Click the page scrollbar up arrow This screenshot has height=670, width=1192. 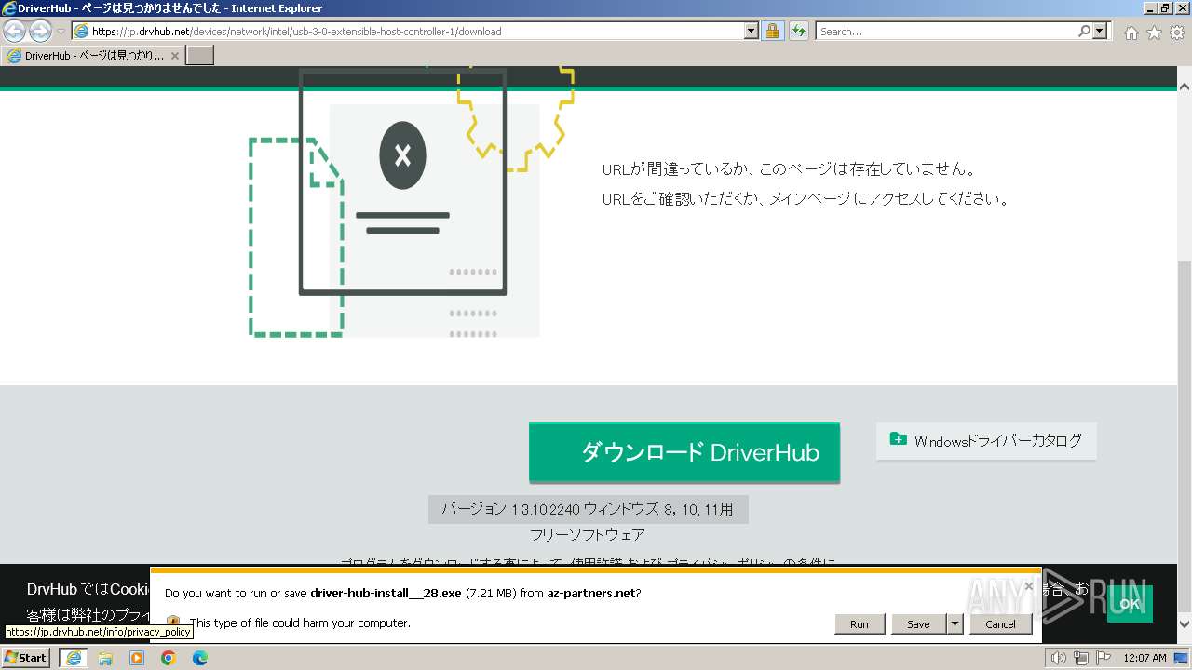[1184, 86]
